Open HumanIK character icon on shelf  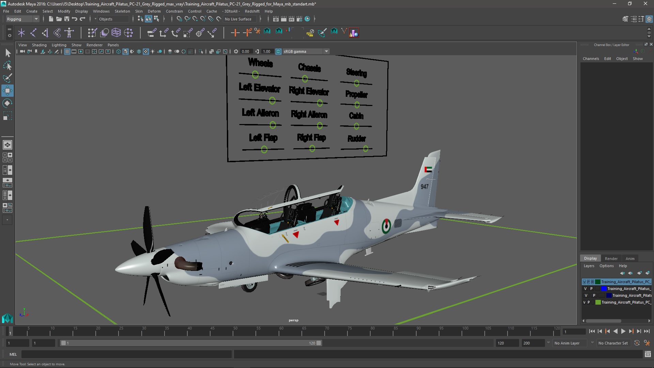(69, 33)
